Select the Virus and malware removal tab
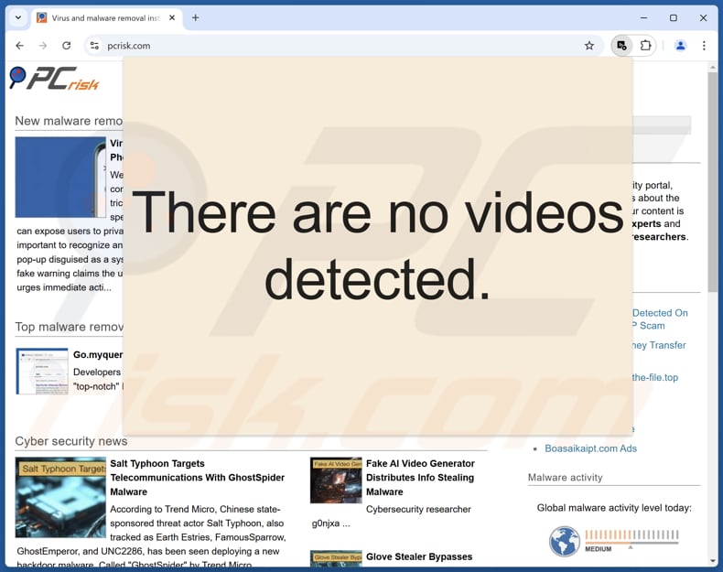 click(106, 18)
